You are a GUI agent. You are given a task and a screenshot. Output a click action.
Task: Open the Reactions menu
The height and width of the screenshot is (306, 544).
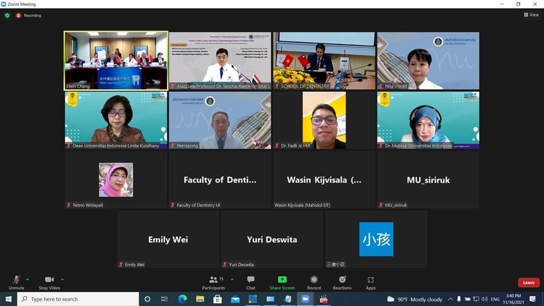pos(342,282)
